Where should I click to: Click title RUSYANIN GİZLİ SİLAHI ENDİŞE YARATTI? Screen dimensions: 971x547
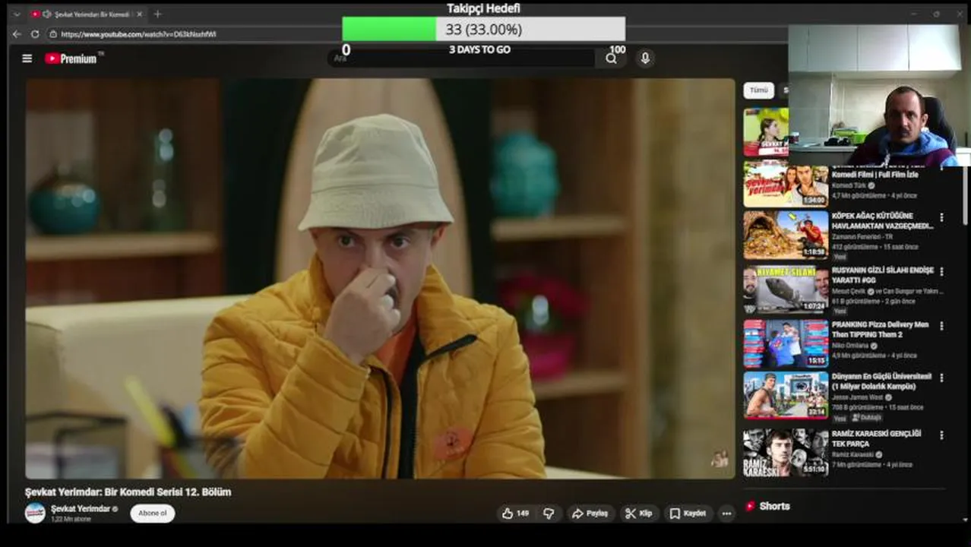point(882,275)
